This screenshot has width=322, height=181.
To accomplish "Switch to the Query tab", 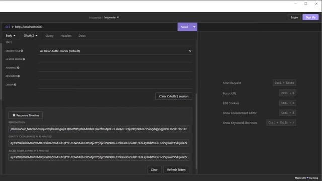I will pos(49,36).
